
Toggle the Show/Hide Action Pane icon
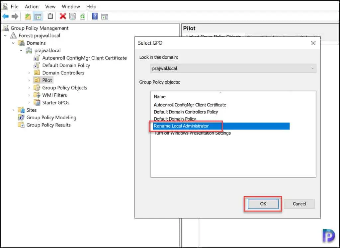coord(105,17)
